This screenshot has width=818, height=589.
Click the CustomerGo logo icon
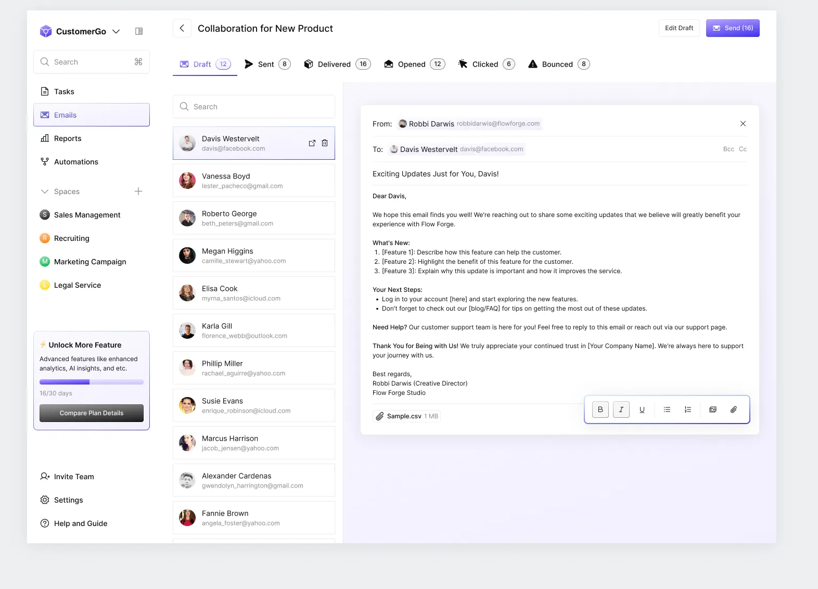[46, 31]
